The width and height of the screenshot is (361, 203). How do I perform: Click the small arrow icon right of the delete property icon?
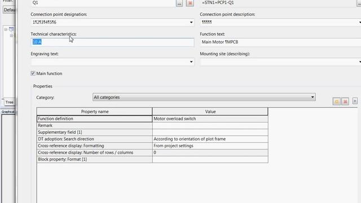(355, 101)
